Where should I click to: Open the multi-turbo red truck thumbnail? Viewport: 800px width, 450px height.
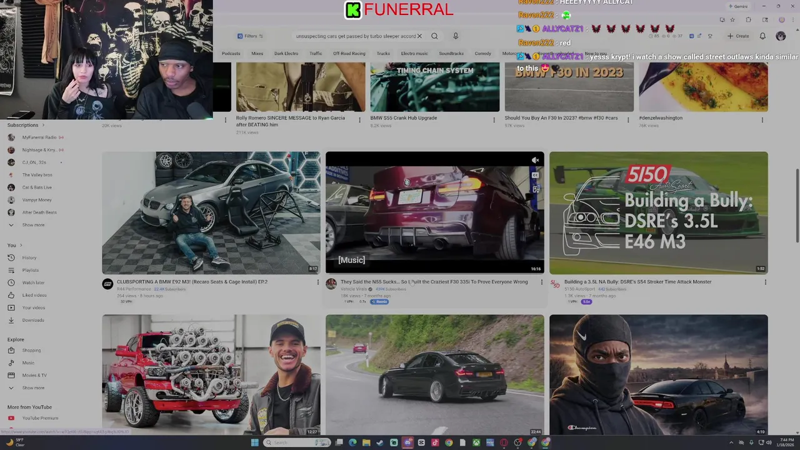(x=211, y=374)
